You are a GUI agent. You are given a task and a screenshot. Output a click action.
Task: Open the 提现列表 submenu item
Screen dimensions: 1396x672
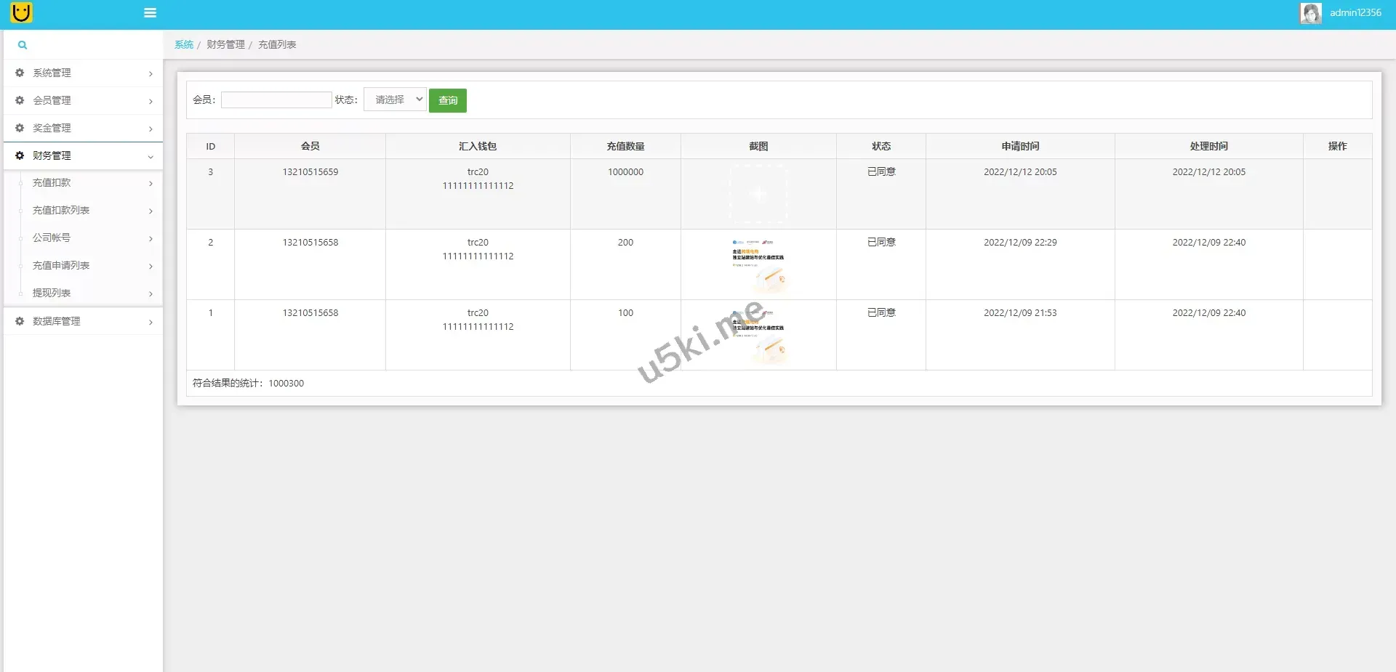52,294
